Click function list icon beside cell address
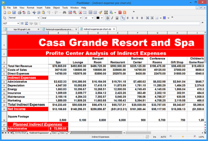The height and width of the screenshot is (141, 208). pos(22,23)
